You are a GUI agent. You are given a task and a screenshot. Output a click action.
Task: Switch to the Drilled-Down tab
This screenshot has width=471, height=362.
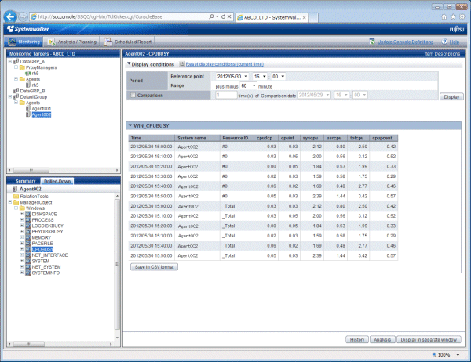57,181
